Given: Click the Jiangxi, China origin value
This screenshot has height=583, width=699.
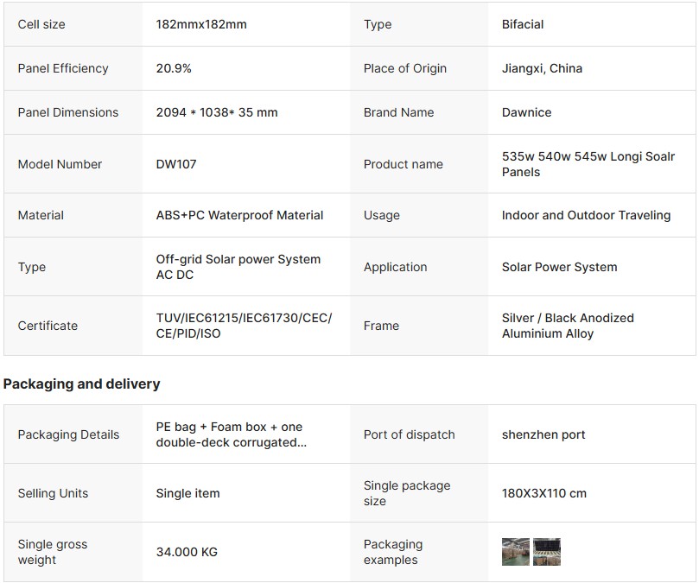Looking at the screenshot, I should point(542,68).
